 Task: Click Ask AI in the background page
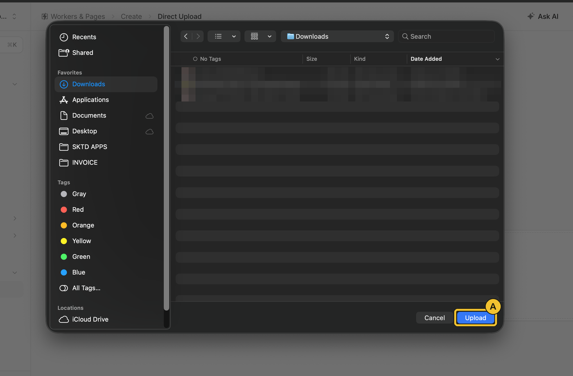pos(543,16)
